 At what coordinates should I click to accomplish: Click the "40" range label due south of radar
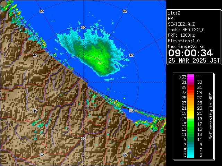(x=83, y=138)
